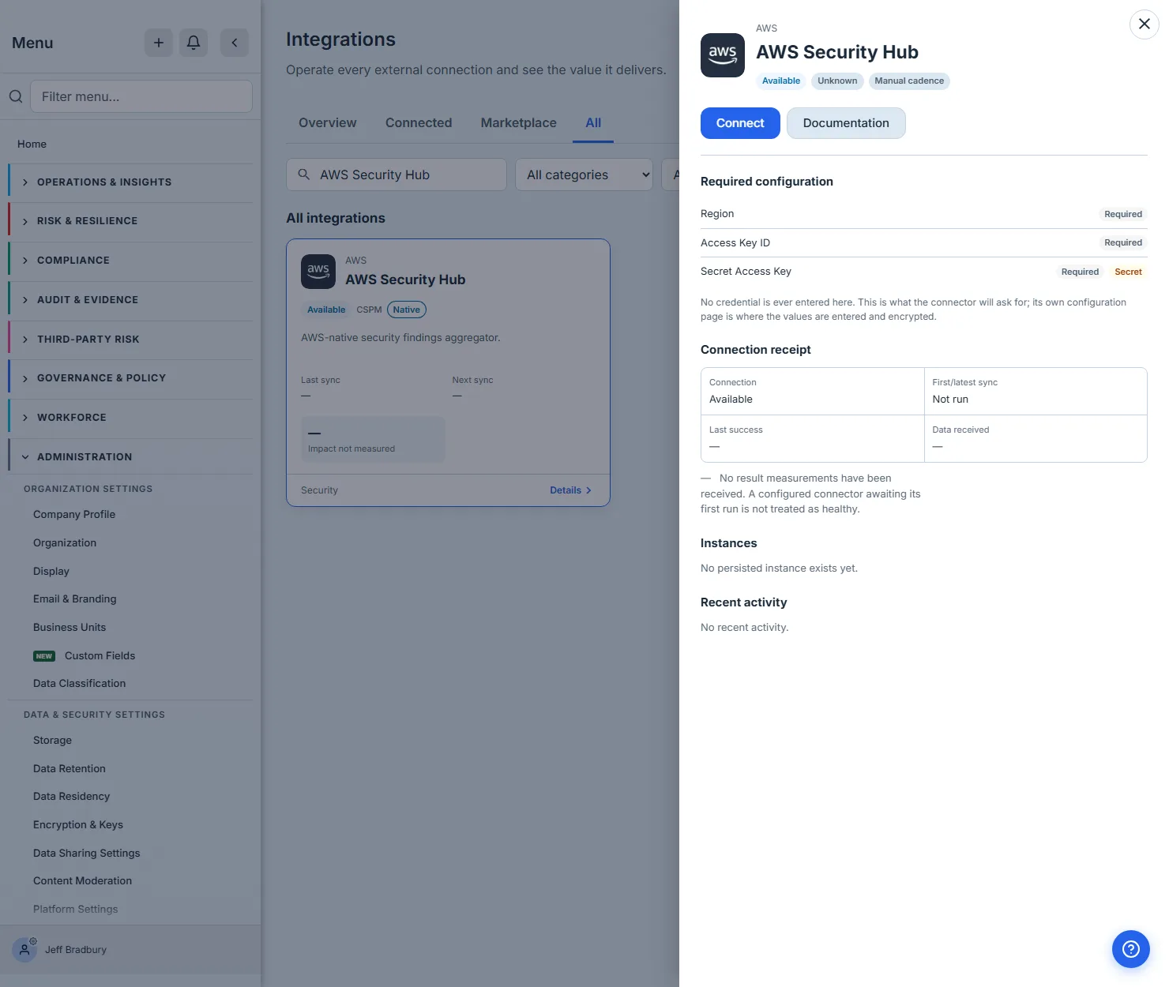The width and height of the screenshot is (1169, 987).
Task: Open the help question mark button
Action: pyautogui.click(x=1131, y=949)
